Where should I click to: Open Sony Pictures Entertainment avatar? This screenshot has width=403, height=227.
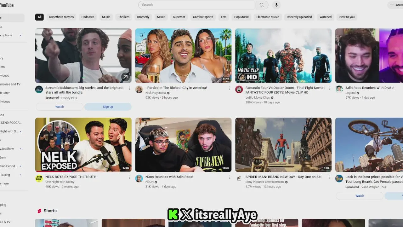click(239, 178)
